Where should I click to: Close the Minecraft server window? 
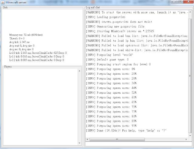coord(189,2)
